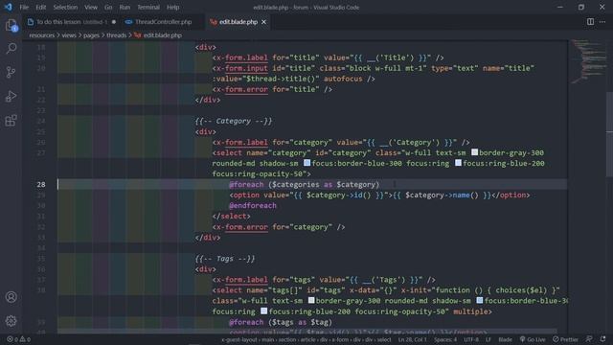Image resolution: width=613 pixels, height=345 pixels.
Task: Select the edit.blade.php tab
Action: (x=238, y=22)
